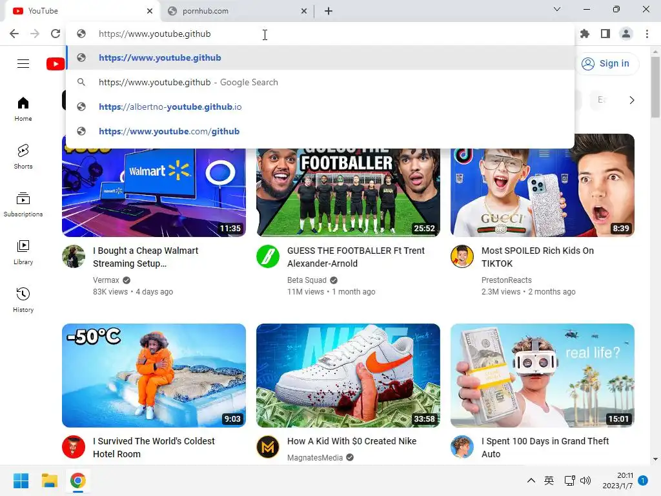Open new tab with plus button

point(329,11)
